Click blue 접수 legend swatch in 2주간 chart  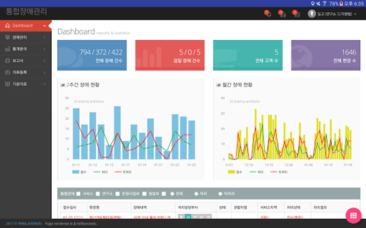tap(76, 172)
